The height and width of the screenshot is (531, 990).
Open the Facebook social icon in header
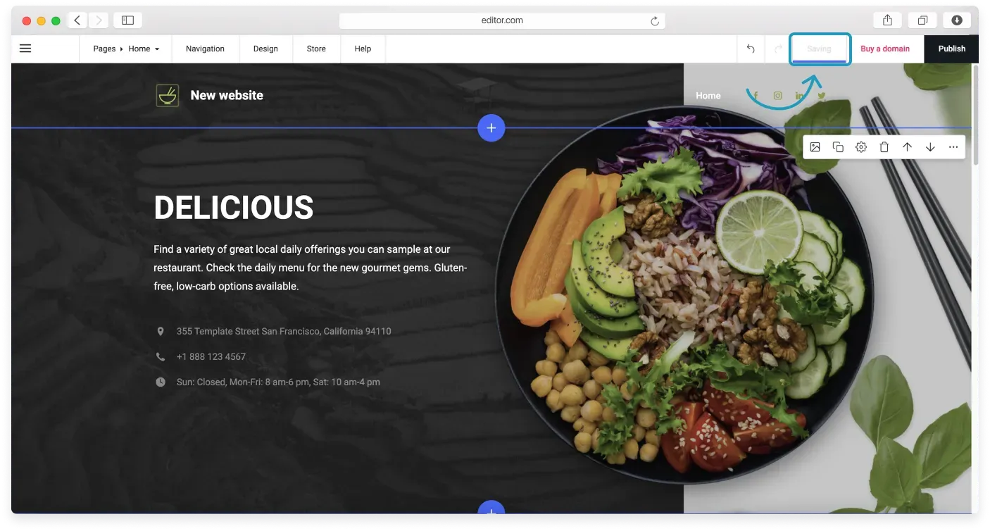coord(756,96)
